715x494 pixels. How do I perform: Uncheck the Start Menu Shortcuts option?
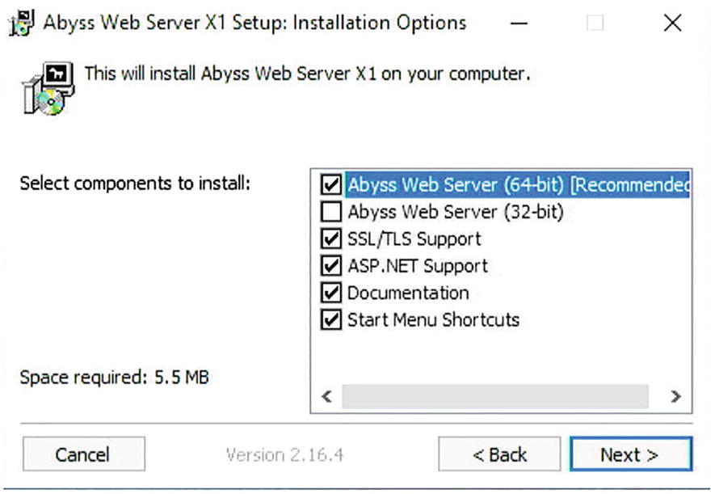pos(330,320)
